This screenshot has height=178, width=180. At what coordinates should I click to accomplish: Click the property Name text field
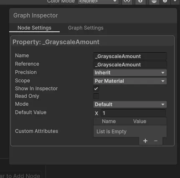pos(130,56)
